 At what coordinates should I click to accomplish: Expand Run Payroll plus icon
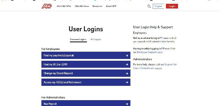(x=127, y=104)
